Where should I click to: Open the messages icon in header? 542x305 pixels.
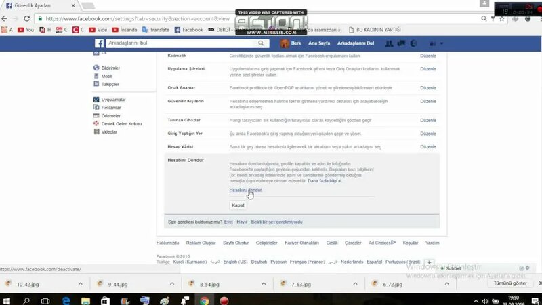coord(401,43)
